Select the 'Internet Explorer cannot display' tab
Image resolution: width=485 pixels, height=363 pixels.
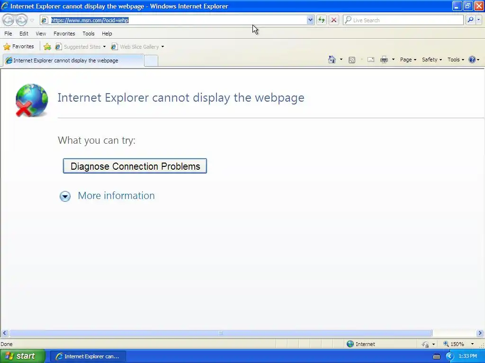click(73, 60)
